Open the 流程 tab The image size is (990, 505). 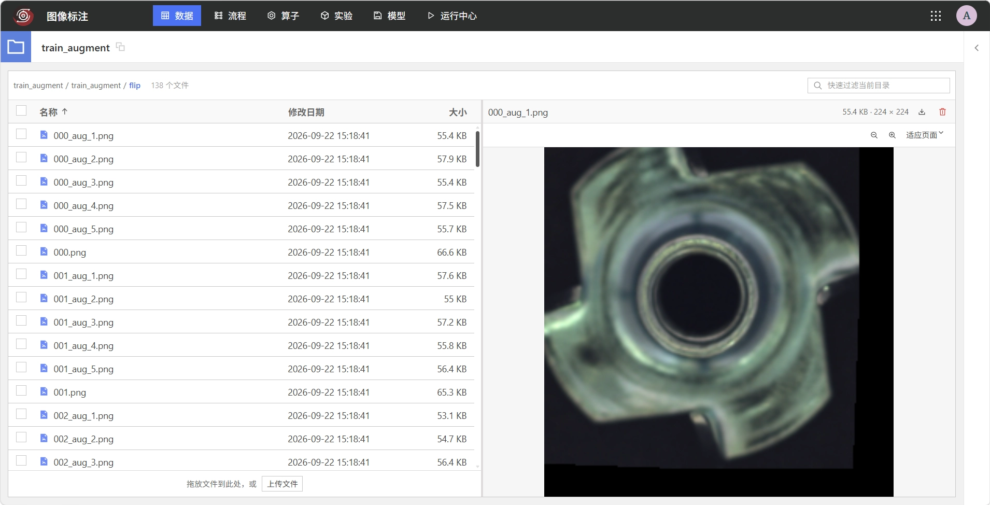click(230, 16)
